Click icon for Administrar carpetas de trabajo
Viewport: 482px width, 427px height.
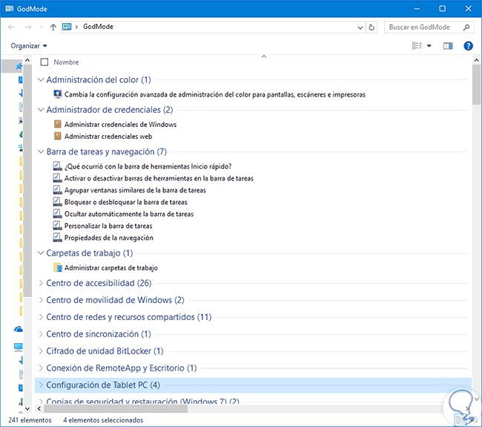click(x=58, y=267)
